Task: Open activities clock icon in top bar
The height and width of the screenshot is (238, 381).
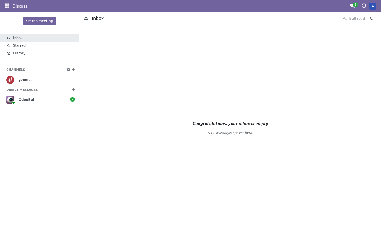Action: pyautogui.click(x=364, y=6)
